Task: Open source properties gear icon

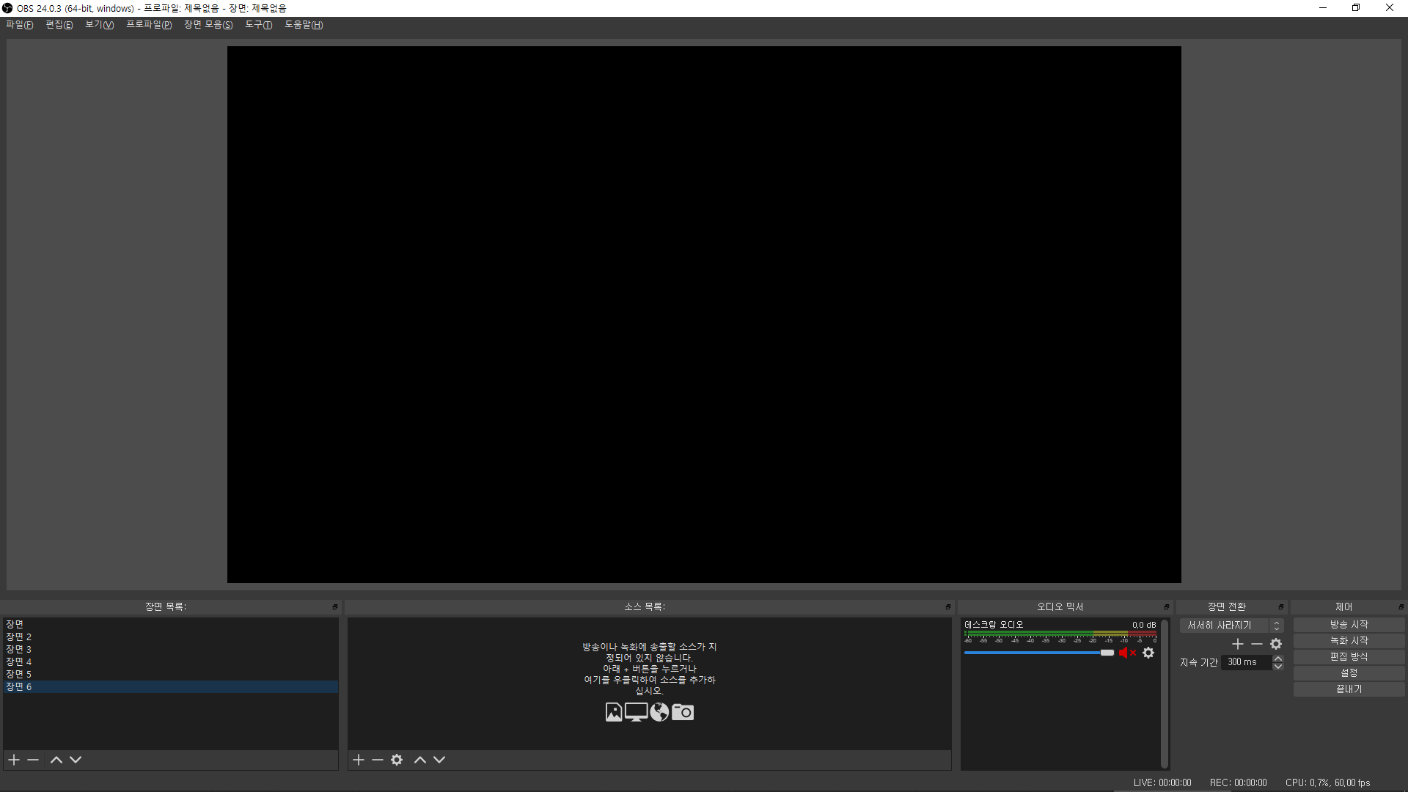Action: (x=397, y=760)
